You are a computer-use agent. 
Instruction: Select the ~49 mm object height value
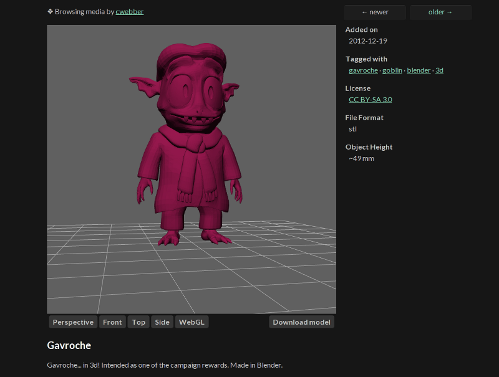(x=361, y=158)
